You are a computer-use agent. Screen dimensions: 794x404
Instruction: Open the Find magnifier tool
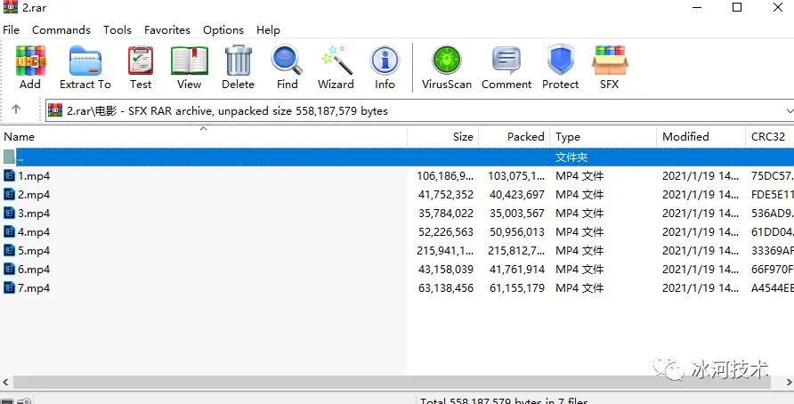287,61
